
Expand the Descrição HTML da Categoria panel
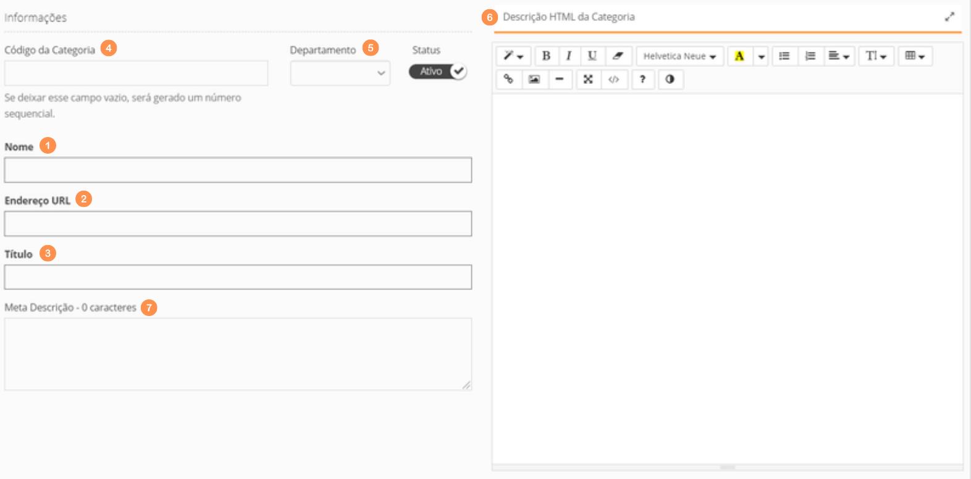pyautogui.click(x=949, y=17)
